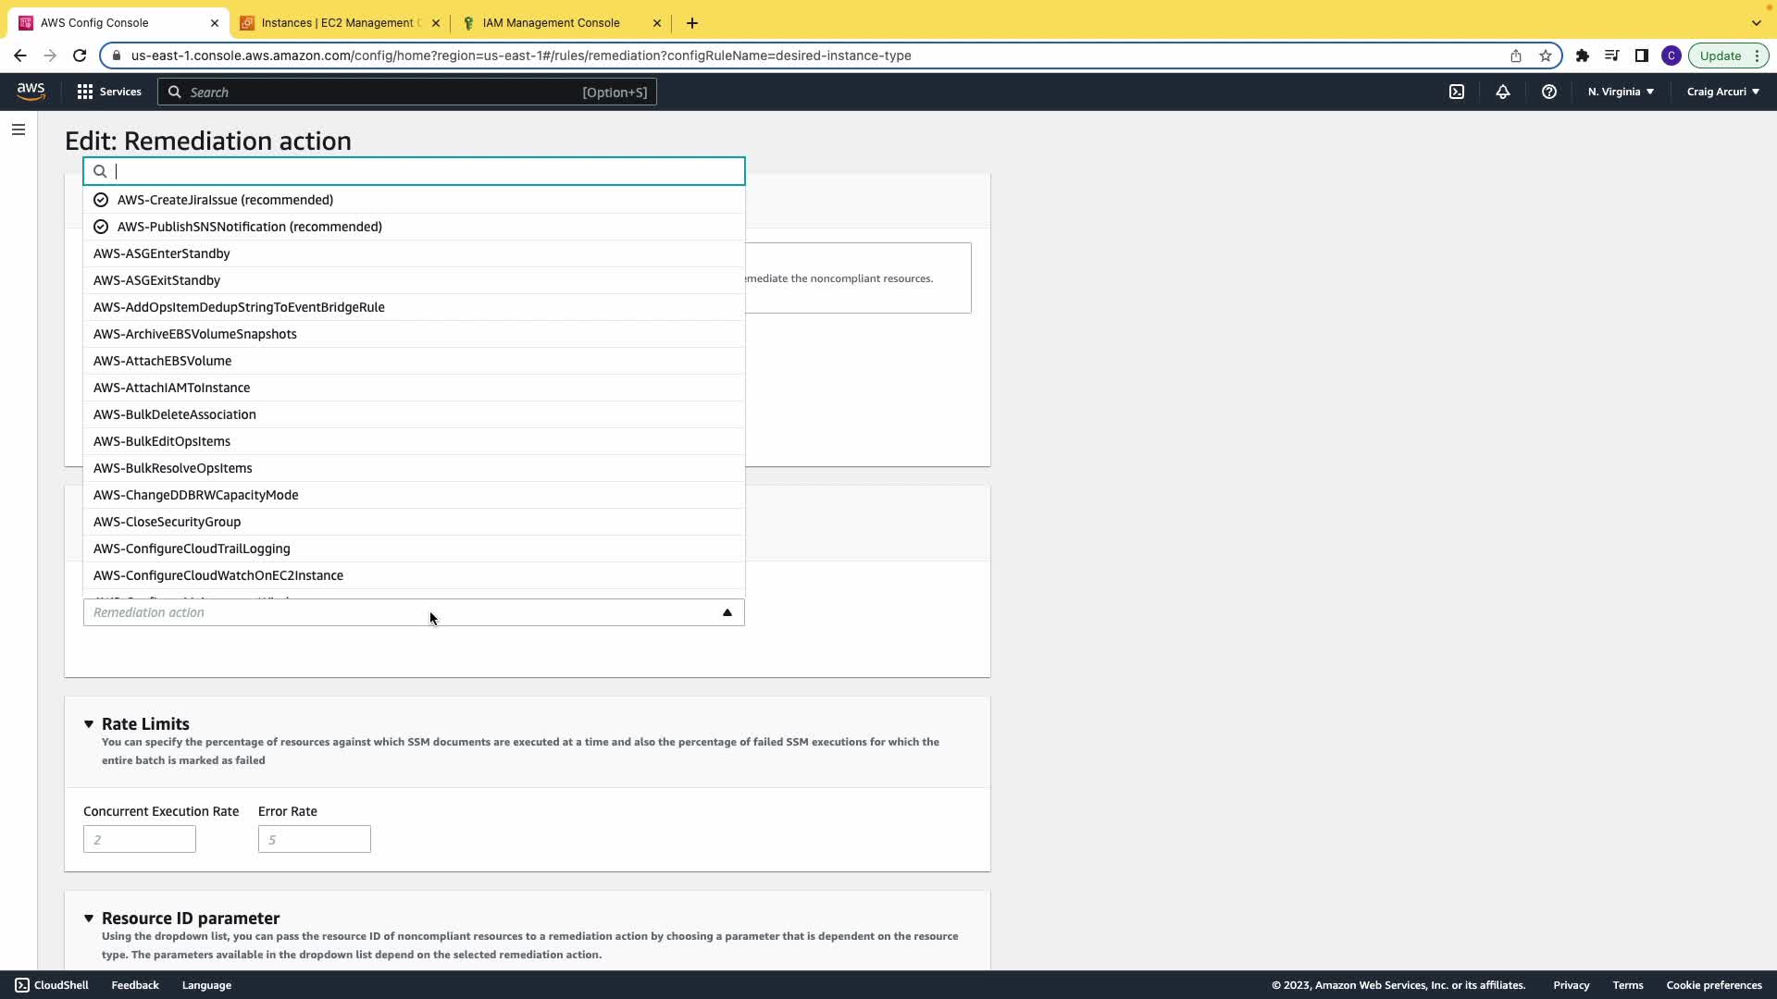The height and width of the screenshot is (999, 1777).
Task: Click the browser extensions puzzle icon
Action: click(1583, 55)
